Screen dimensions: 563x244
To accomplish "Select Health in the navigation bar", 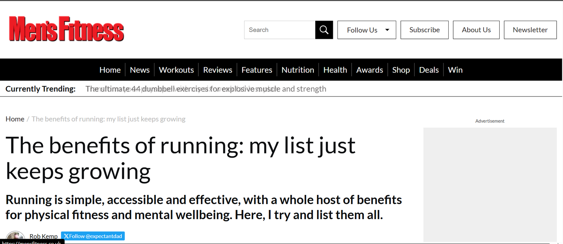I will pos(335,70).
